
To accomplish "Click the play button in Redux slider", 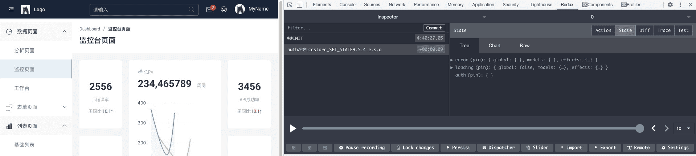I will pyautogui.click(x=293, y=128).
